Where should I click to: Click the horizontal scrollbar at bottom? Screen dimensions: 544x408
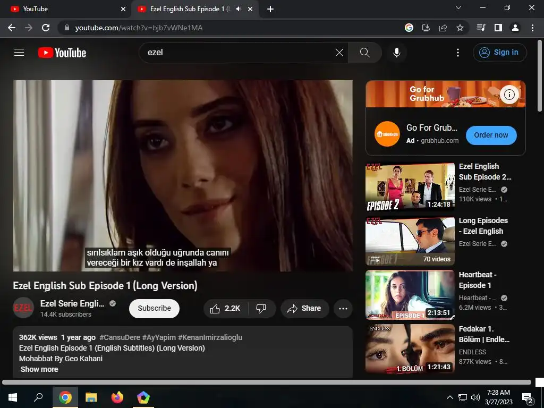click(x=267, y=382)
